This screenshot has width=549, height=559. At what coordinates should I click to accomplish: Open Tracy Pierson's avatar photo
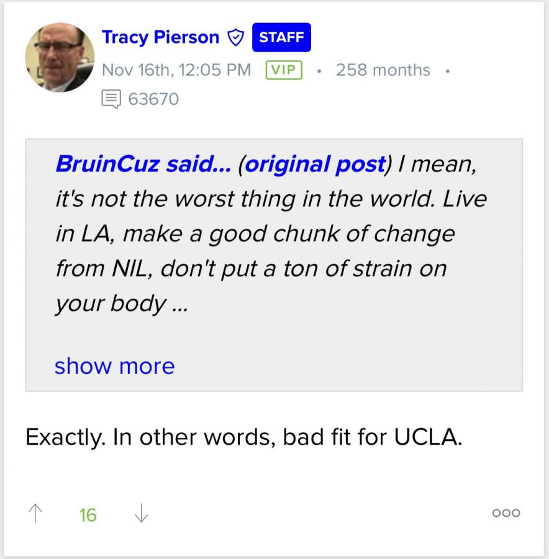coord(60,57)
